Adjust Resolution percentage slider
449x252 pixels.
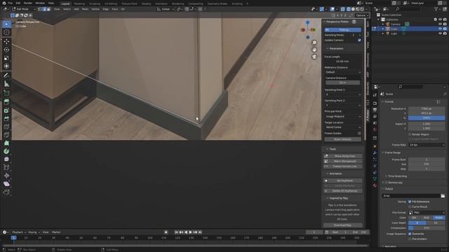coord(427,118)
